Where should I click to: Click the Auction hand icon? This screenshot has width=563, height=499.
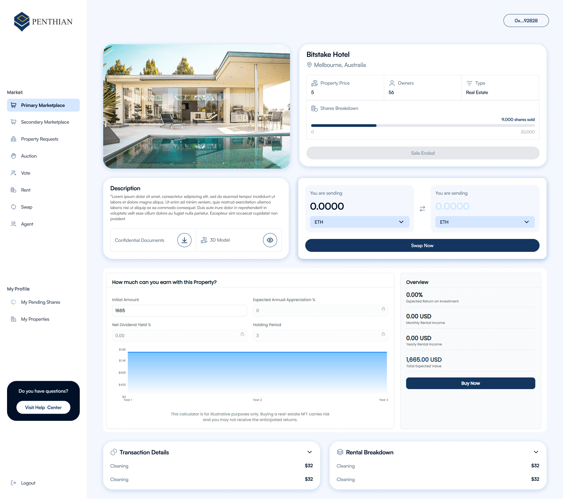(13, 156)
